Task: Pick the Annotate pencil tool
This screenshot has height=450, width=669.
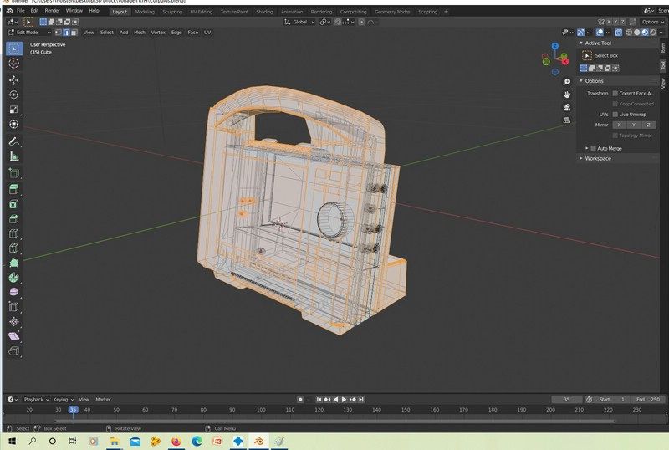Action: [x=13, y=141]
